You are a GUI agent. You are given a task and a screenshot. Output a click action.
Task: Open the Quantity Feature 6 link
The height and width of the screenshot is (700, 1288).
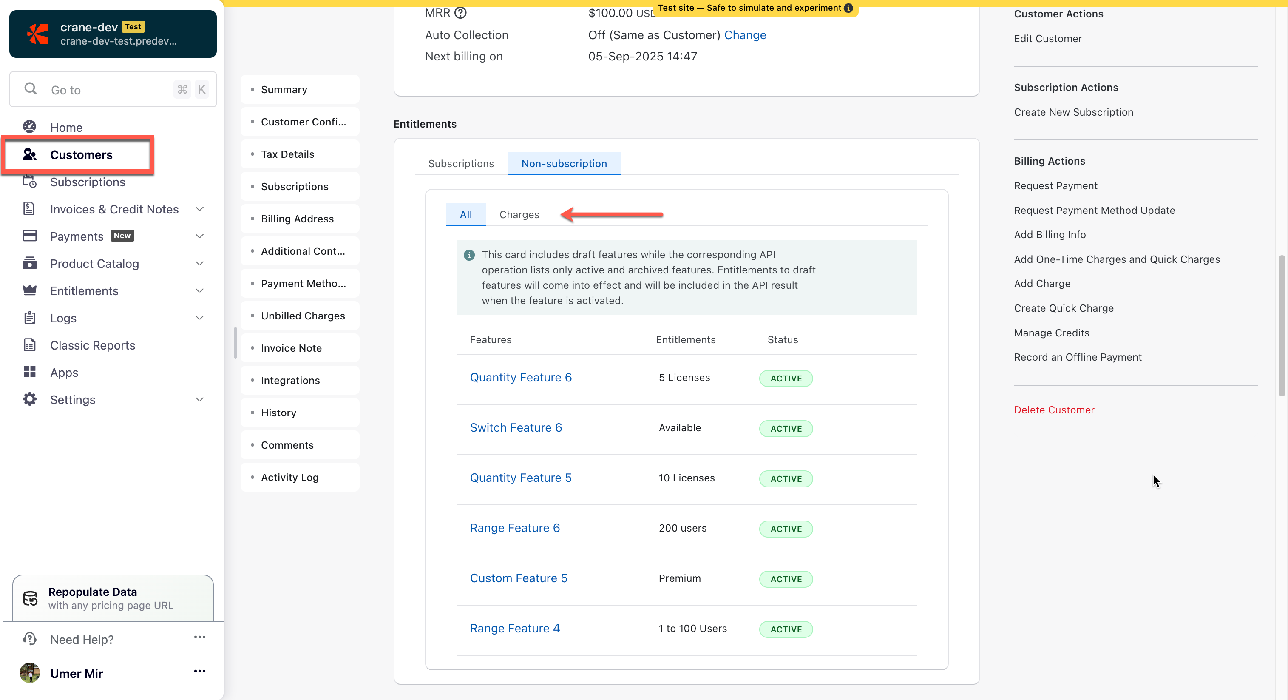click(x=520, y=377)
